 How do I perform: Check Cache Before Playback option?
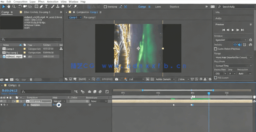pos(215,49)
